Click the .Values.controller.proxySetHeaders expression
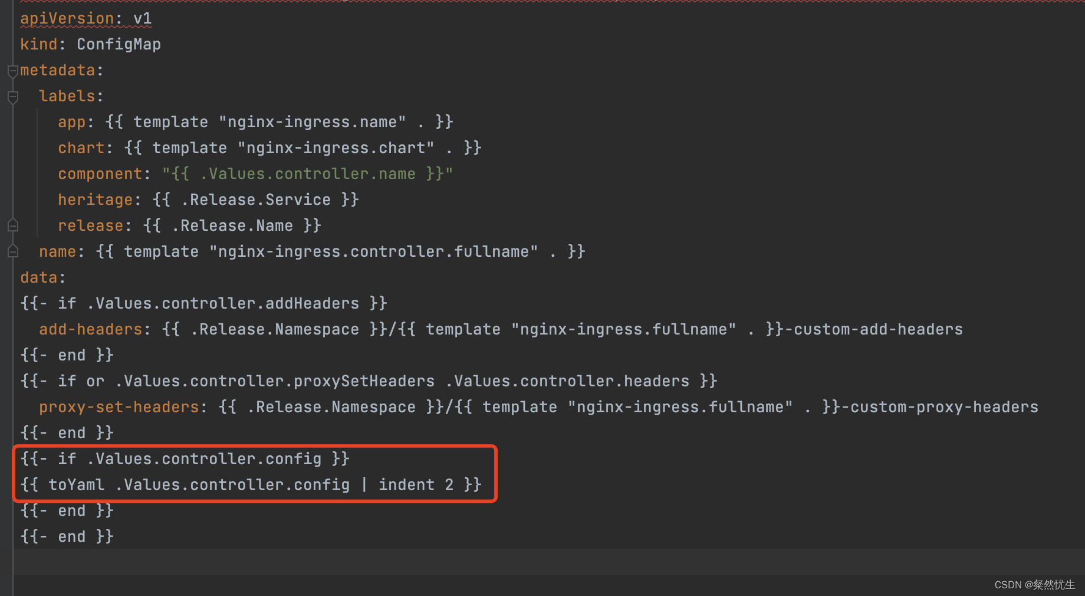Screen dimensions: 1085x596 coord(274,382)
